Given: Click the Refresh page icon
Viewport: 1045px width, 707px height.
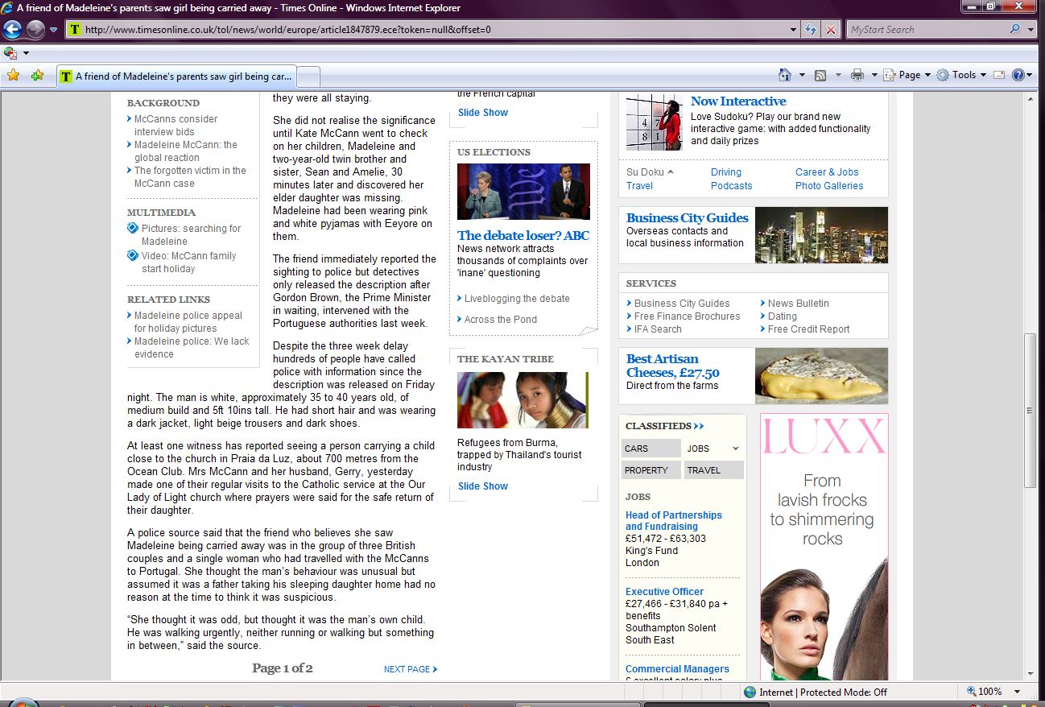Looking at the screenshot, I should tap(812, 30).
